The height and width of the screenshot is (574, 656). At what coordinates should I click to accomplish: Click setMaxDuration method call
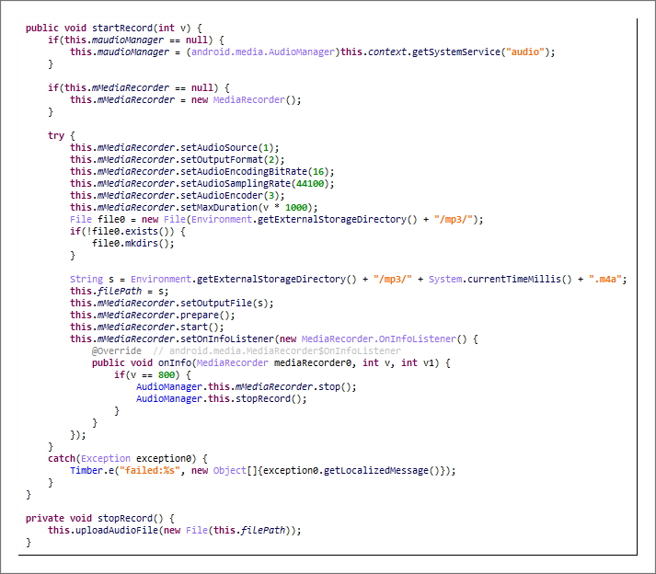(219, 208)
